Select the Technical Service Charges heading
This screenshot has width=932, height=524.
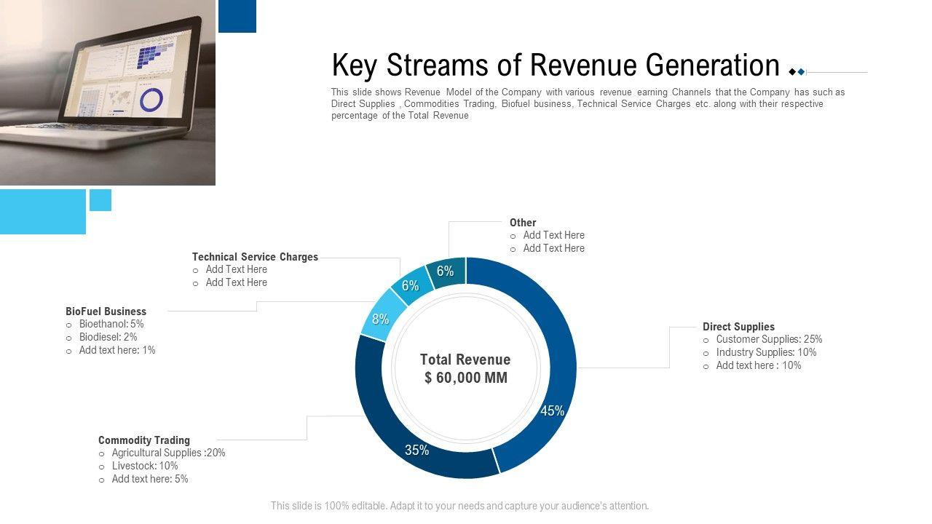click(x=255, y=257)
